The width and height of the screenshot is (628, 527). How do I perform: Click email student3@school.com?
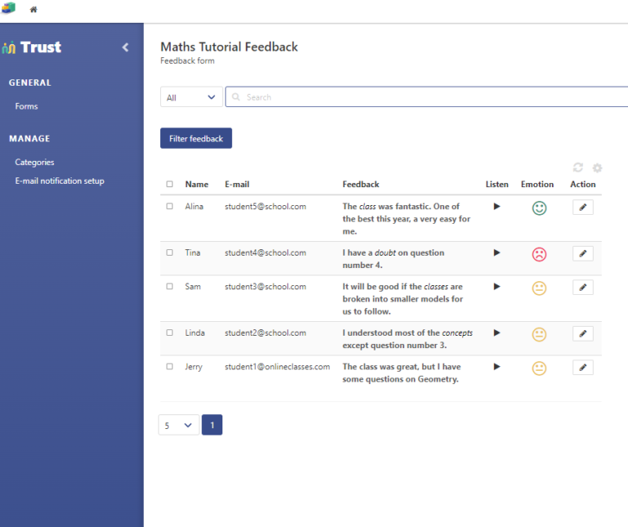pos(265,287)
